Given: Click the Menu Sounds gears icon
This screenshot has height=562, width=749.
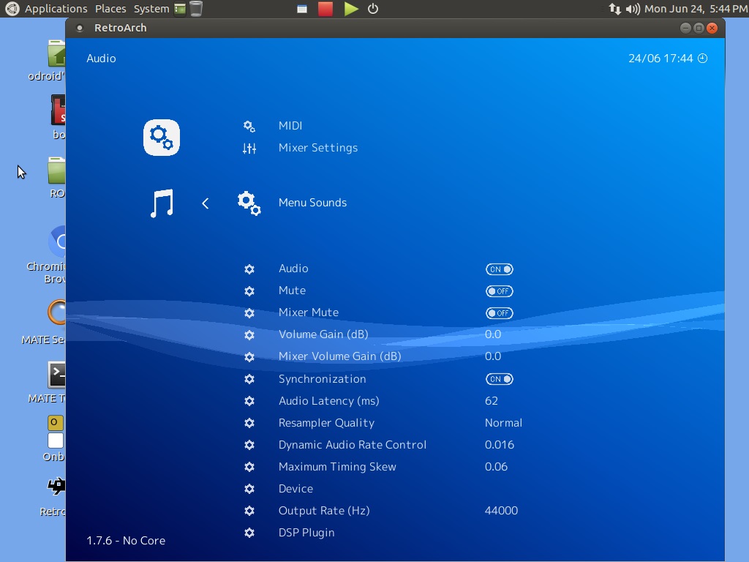Looking at the screenshot, I should pos(249,203).
